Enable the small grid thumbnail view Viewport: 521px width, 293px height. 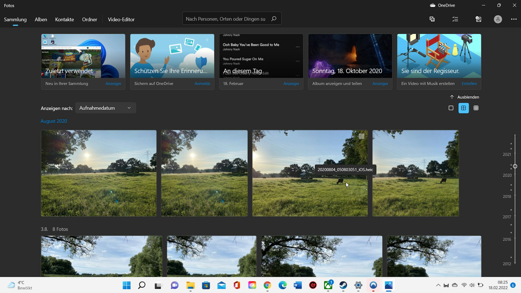[x=476, y=108]
